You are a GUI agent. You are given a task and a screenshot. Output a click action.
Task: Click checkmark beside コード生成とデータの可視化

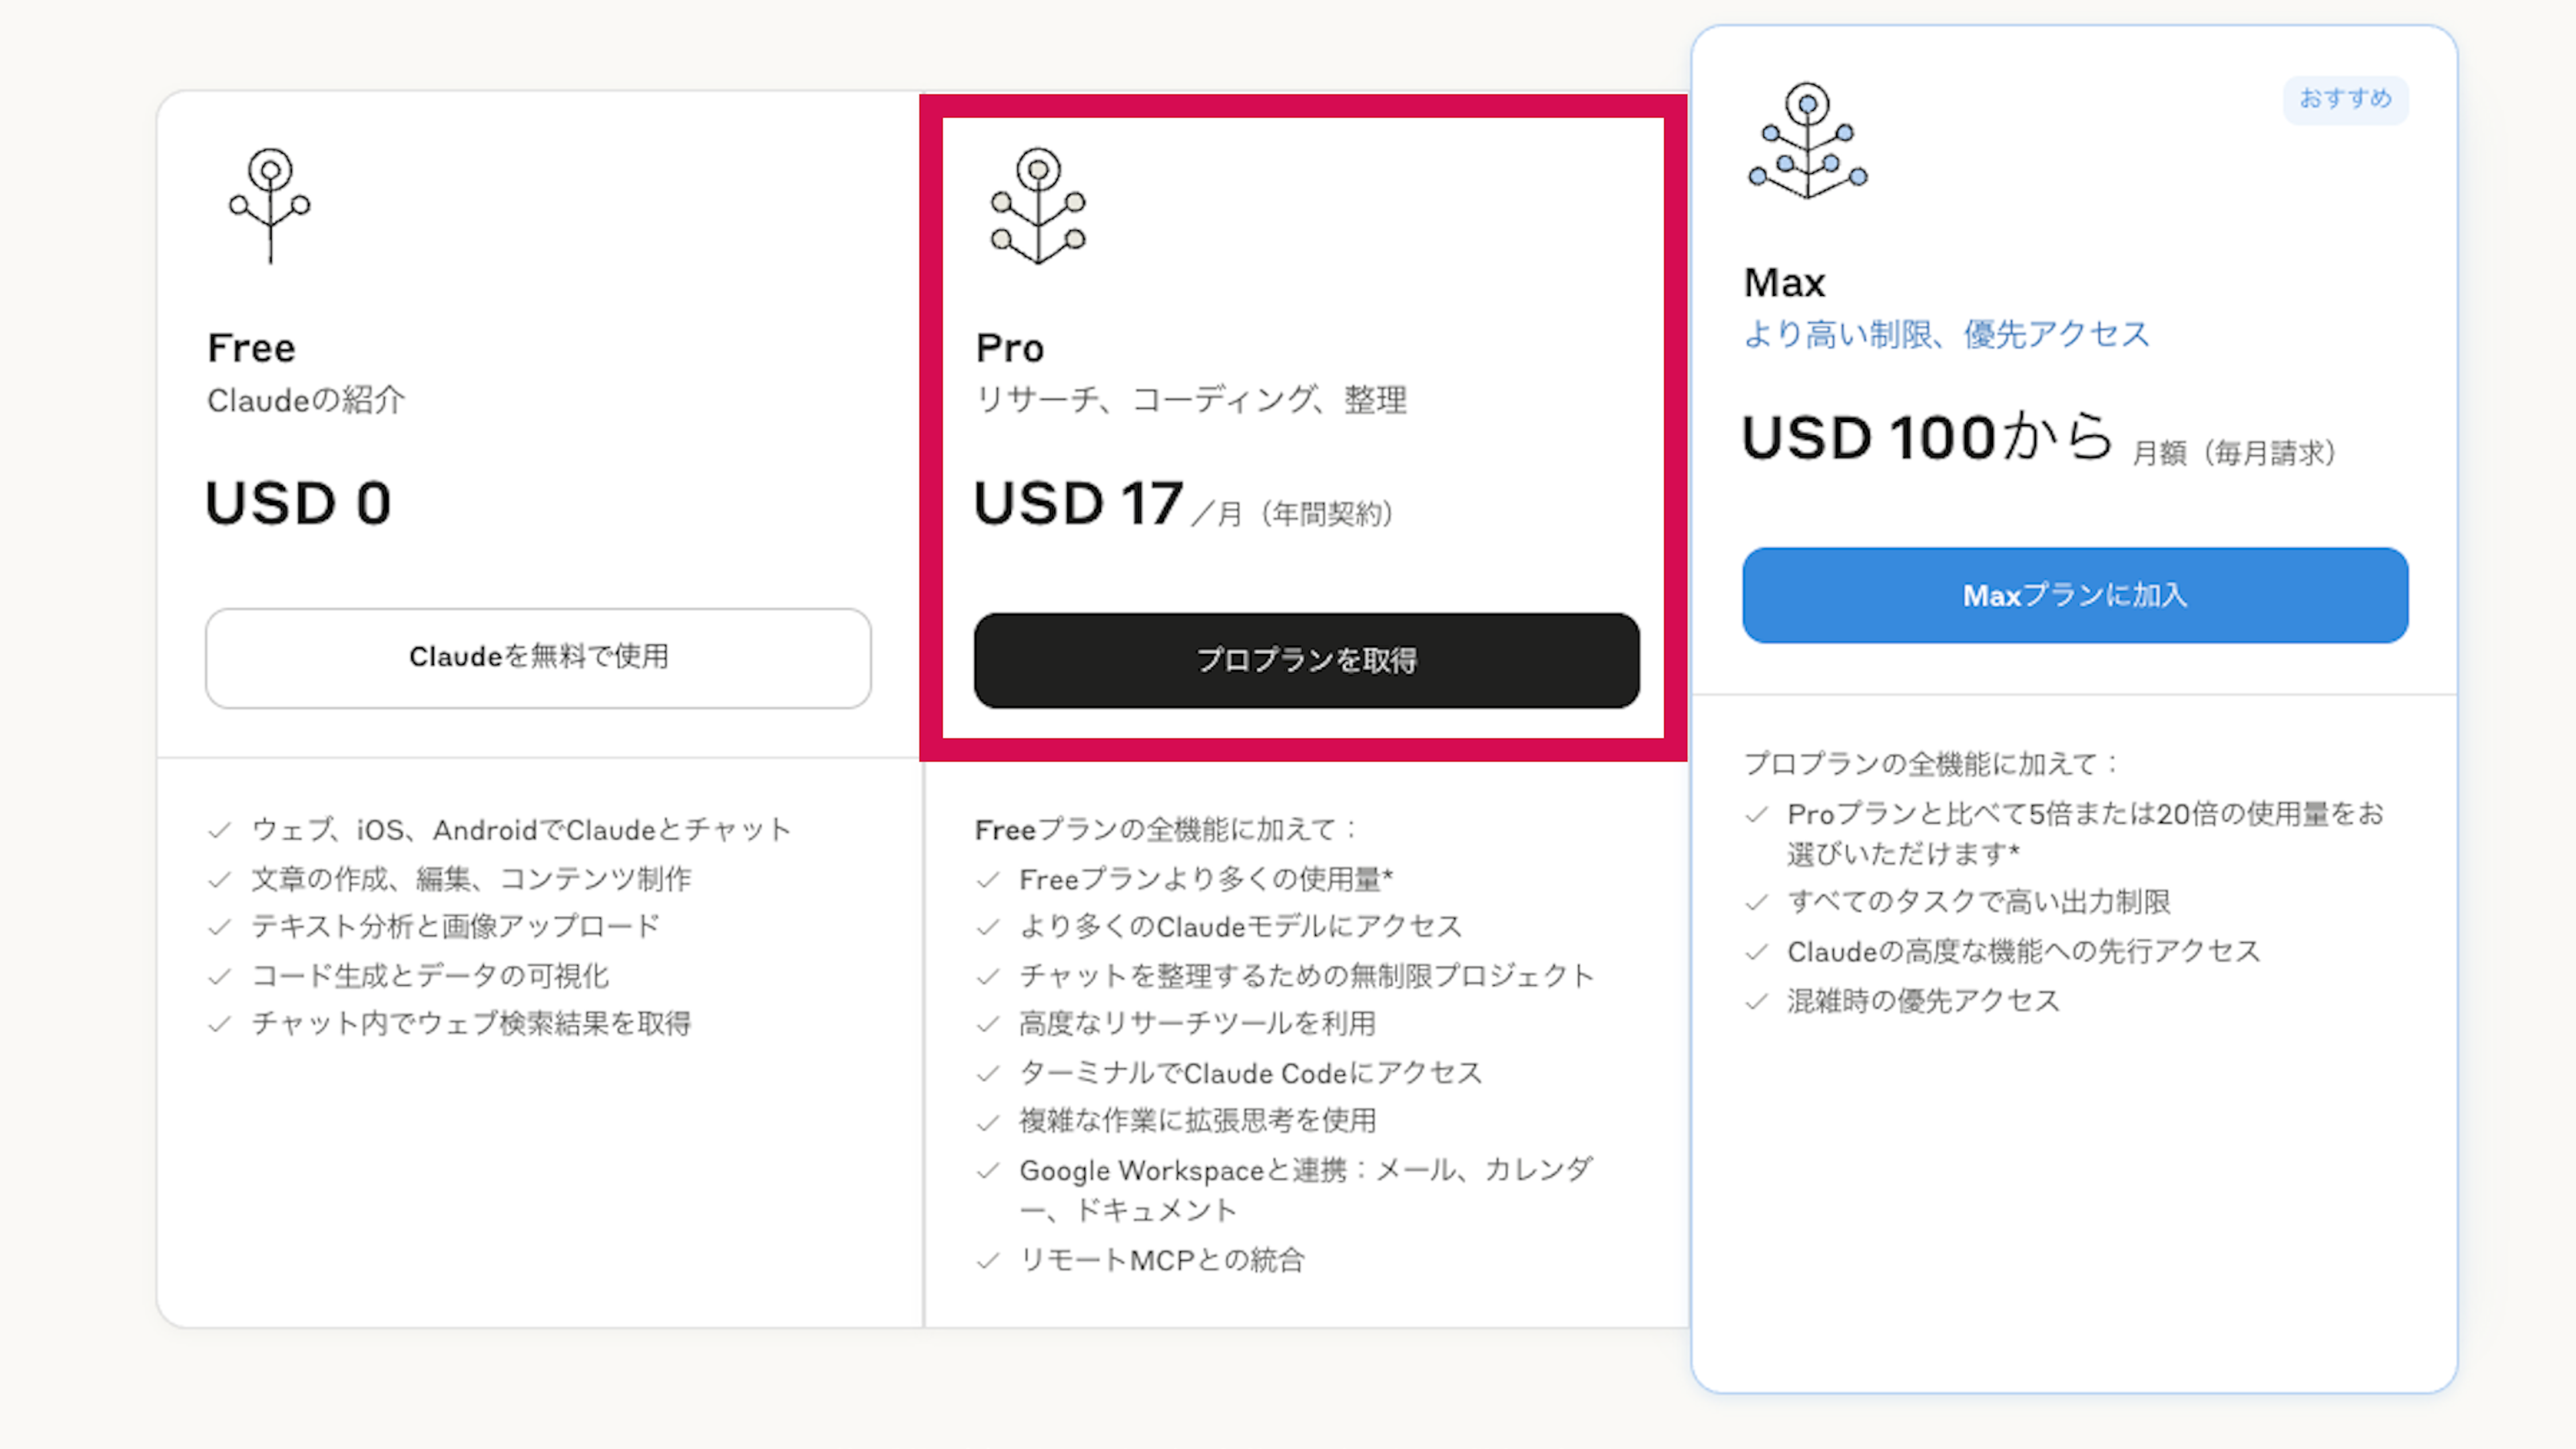coord(220,976)
